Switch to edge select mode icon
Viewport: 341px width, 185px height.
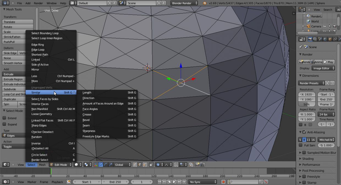pyautogui.click(x=140, y=165)
